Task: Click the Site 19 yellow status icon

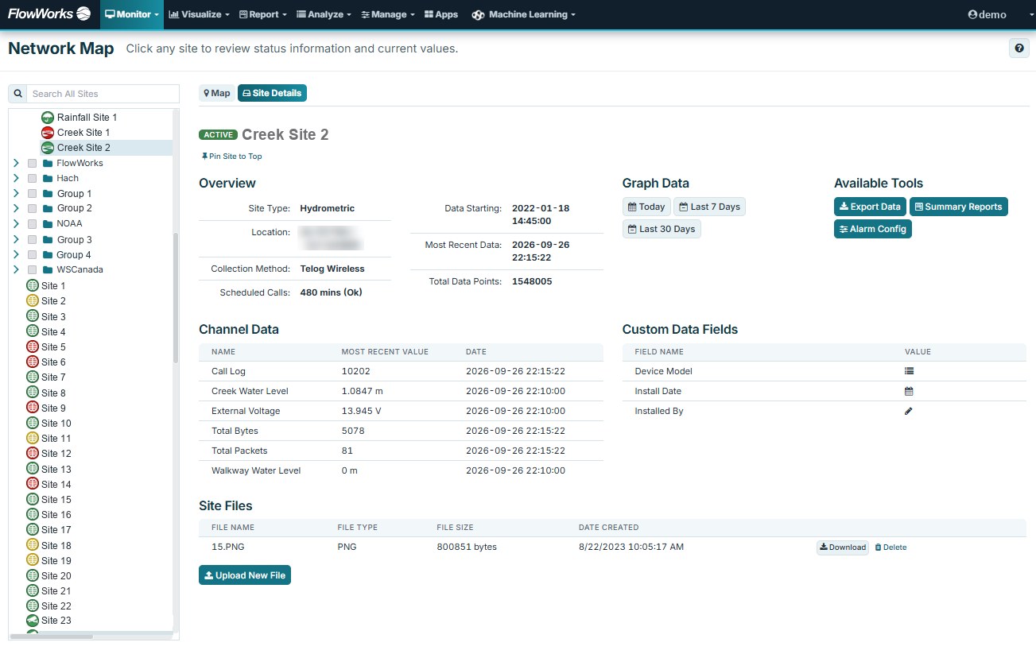Action: point(33,560)
